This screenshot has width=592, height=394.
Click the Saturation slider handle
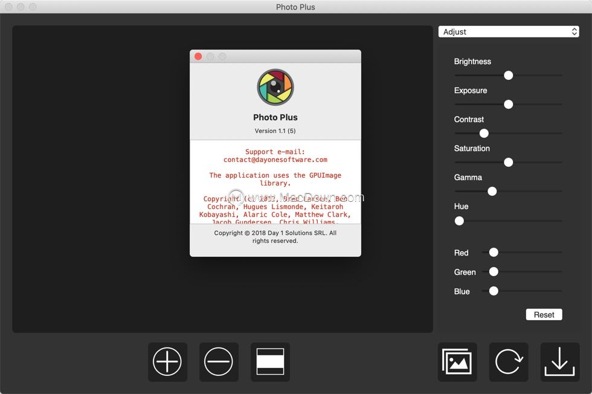pos(508,163)
